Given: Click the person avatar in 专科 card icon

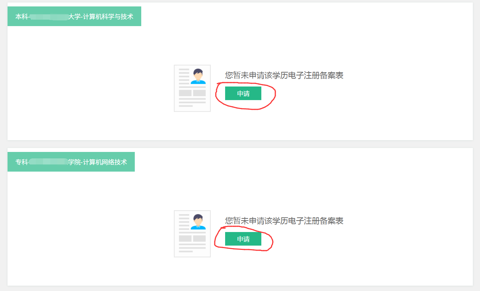Looking at the screenshot, I should [x=198, y=222].
